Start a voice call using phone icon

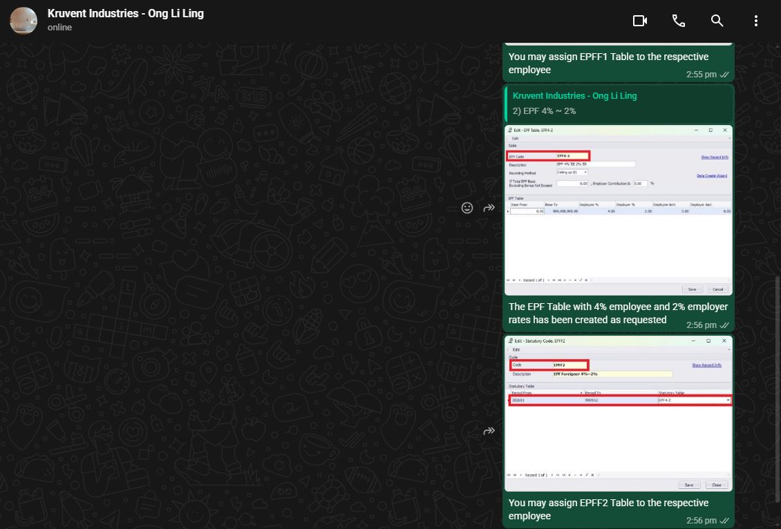point(679,21)
